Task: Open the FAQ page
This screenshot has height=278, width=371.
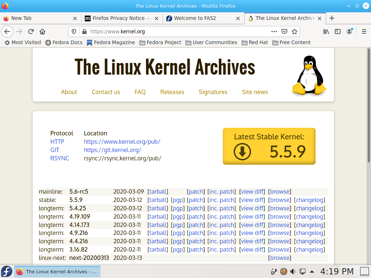Action: tap(140, 92)
